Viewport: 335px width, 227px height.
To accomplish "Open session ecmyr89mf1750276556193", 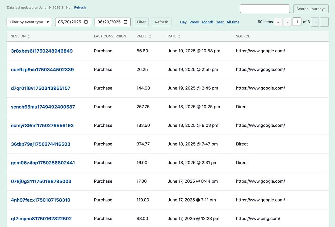I will [x=42, y=125].
